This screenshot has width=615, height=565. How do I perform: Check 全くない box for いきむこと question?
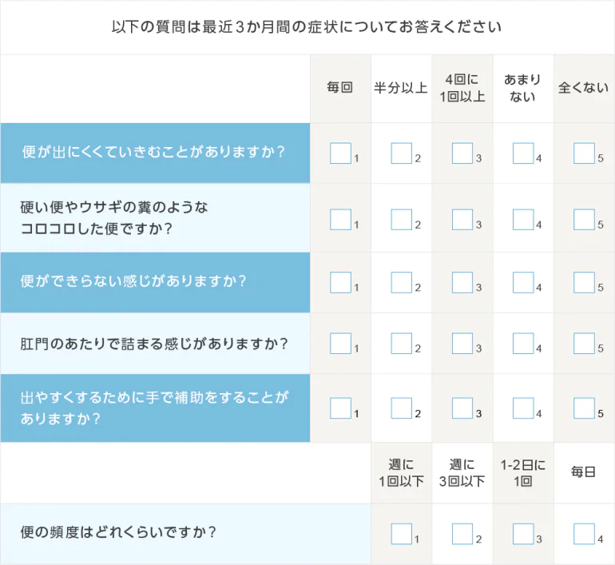(x=584, y=153)
